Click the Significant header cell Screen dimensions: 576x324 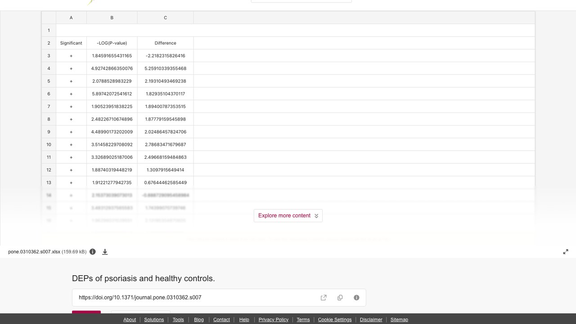(71, 43)
